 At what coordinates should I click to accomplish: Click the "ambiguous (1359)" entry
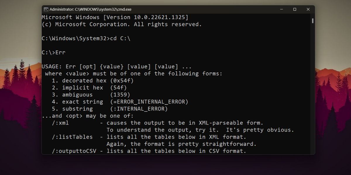tap(91, 94)
